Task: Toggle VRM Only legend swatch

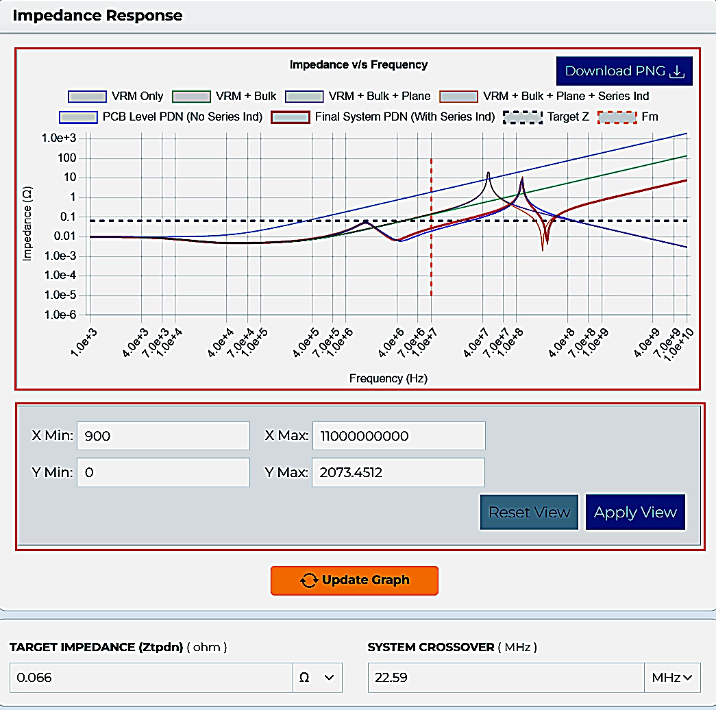Action: click(87, 97)
